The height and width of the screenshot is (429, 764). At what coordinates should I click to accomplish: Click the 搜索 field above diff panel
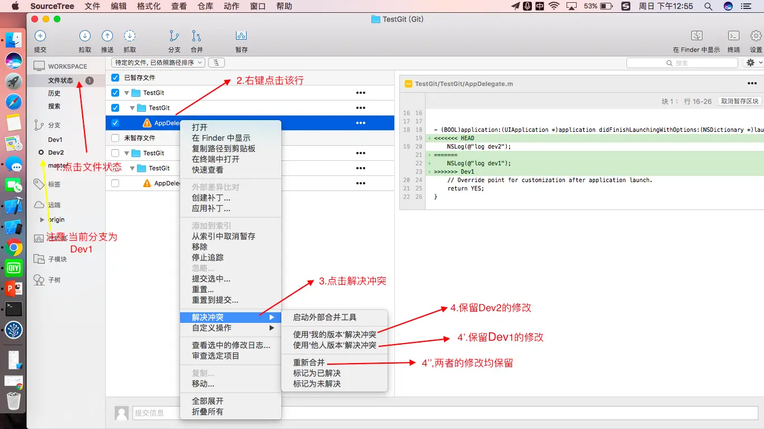682,63
